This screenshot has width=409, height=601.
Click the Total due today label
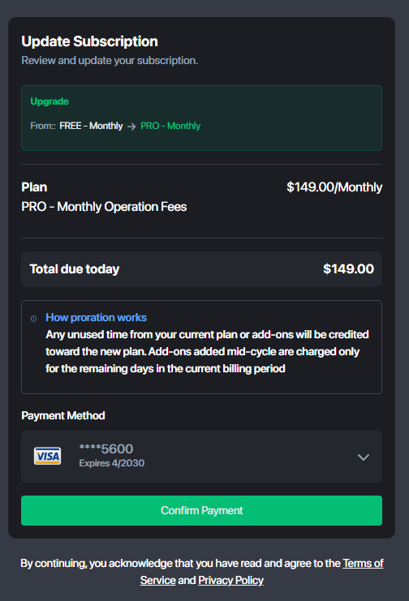(75, 269)
